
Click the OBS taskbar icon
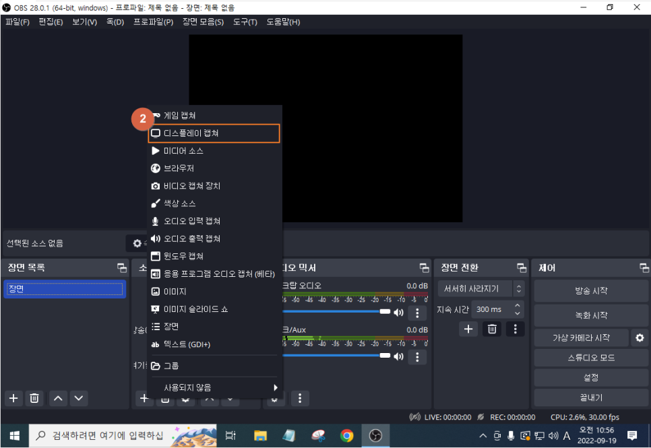click(x=375, y=436)
